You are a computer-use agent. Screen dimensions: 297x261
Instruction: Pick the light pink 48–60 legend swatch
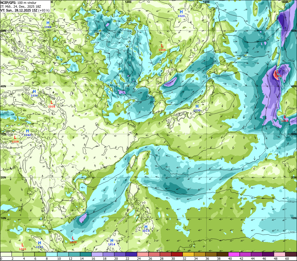[279, 254]
